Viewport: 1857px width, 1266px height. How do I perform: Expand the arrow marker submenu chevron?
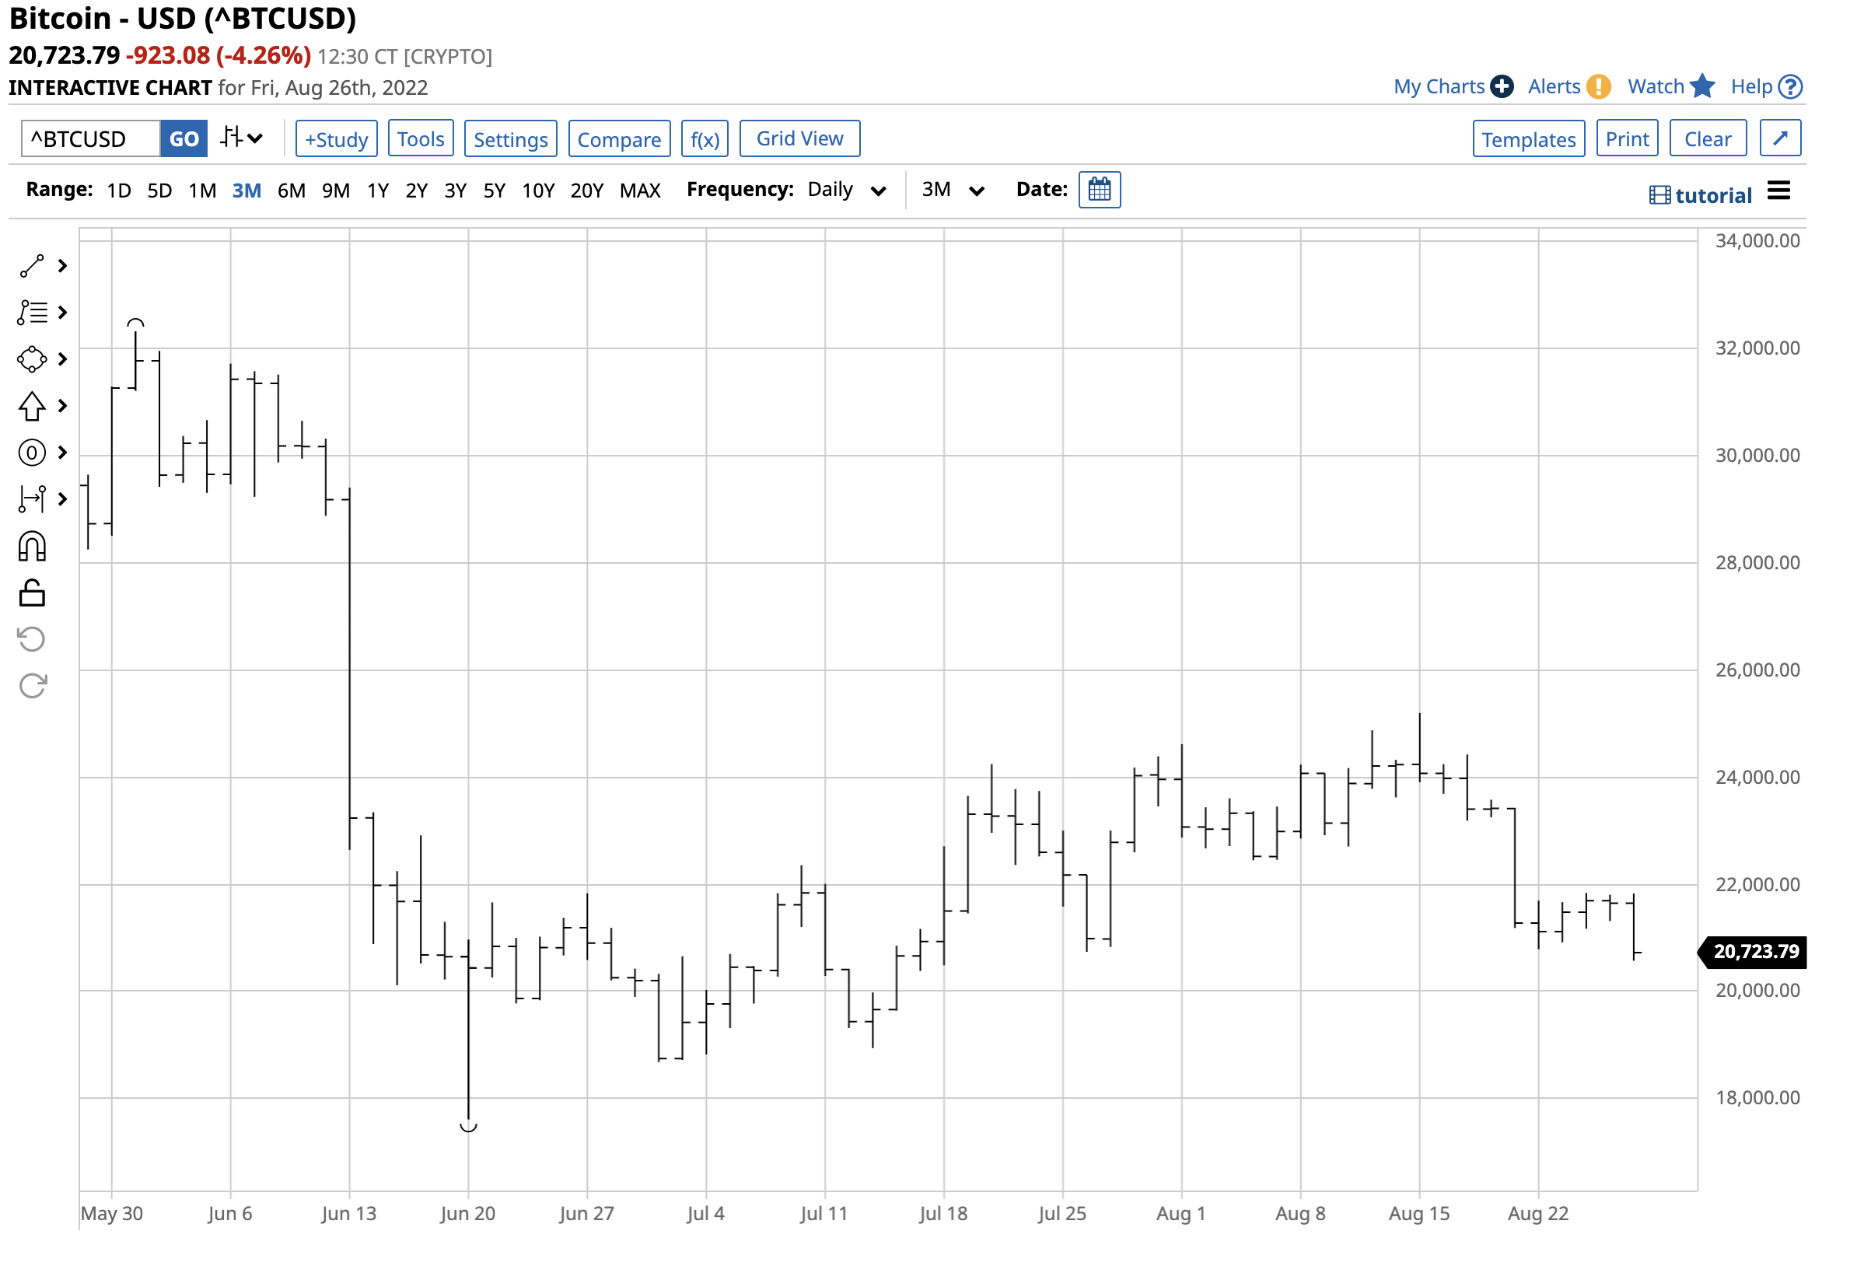[x=62, y=407]
